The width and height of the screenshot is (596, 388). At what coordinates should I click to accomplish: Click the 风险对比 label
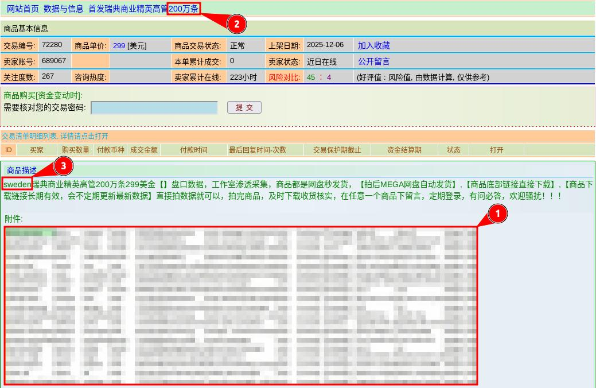284,77
